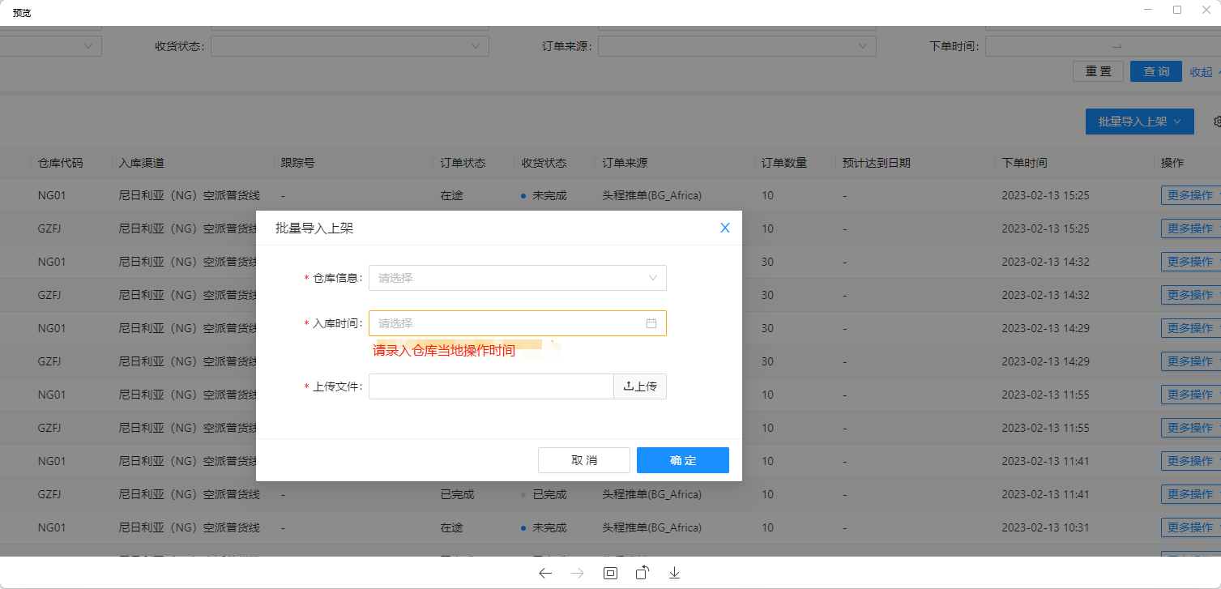Screen dimensions: 1221x589
Task: Click the 预计达到日期 column header
Action: [876, 163]
